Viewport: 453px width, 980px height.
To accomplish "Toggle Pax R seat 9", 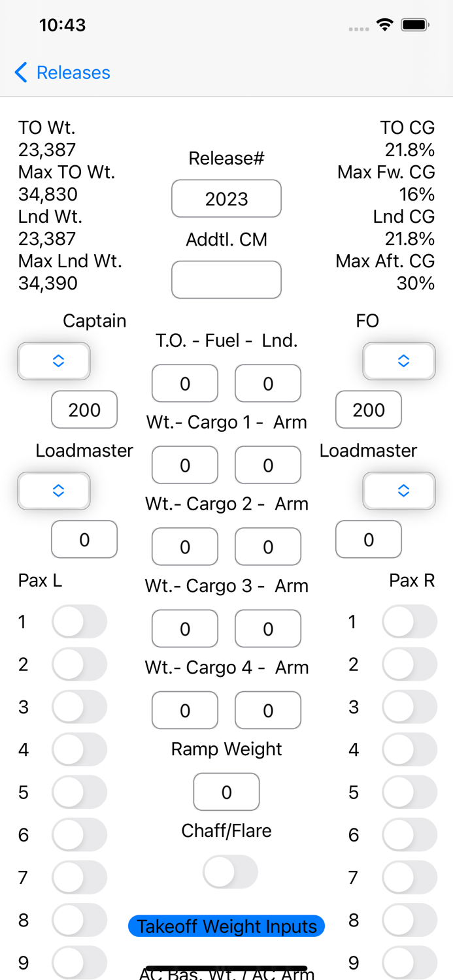I will (x=409, y=962).
